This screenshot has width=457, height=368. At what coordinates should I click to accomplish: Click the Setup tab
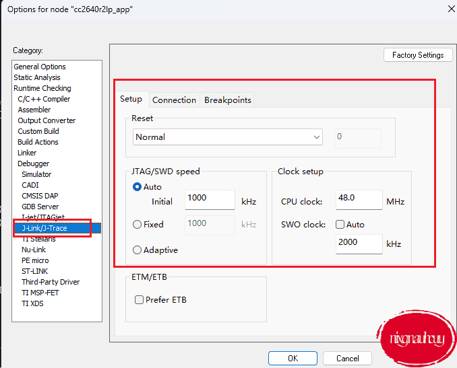[x=131, y=99]
